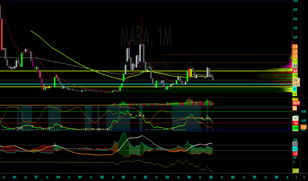Click the -2.51B bottom indicator label
Image resolution: width=308 pixels, height=181 pixels.
point(296,170)
